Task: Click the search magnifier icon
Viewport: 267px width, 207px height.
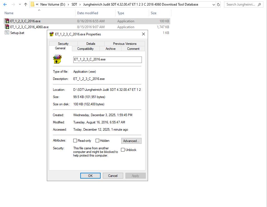Action: tap(259, 4)
